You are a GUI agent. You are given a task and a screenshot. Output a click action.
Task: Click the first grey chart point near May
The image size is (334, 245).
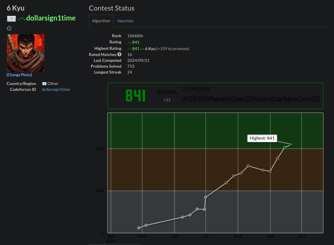click(x=139, y=228)
